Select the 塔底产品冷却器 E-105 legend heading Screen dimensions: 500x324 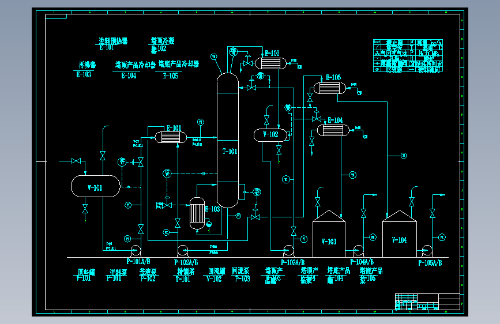[x=178, y=70]
